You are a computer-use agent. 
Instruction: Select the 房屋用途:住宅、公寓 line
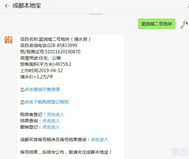pyautogui.click(x=40, y=58)
